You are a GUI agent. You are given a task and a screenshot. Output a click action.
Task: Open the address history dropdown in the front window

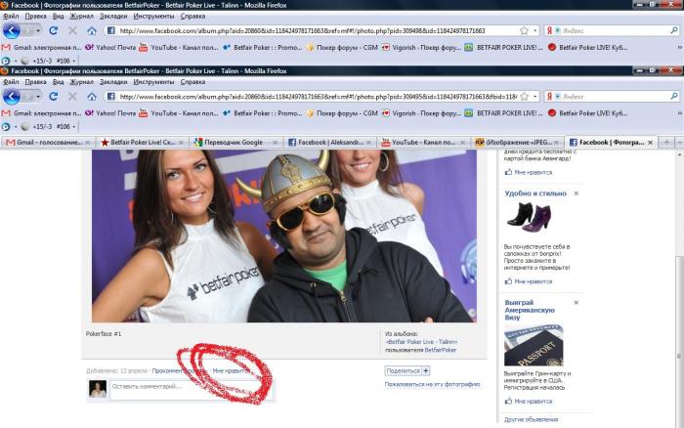point(535,97)
